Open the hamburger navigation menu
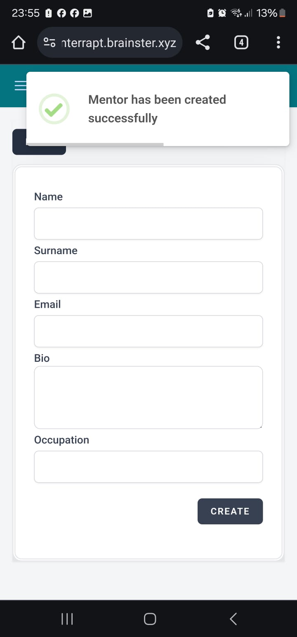Viewport: 297px width, 637px height. (x=20, y=85)
